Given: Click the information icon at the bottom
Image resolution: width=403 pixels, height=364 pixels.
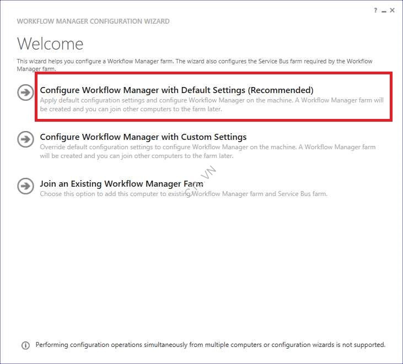Looking at the screenshot, I should pyautogui.click(x=25, y=345).
